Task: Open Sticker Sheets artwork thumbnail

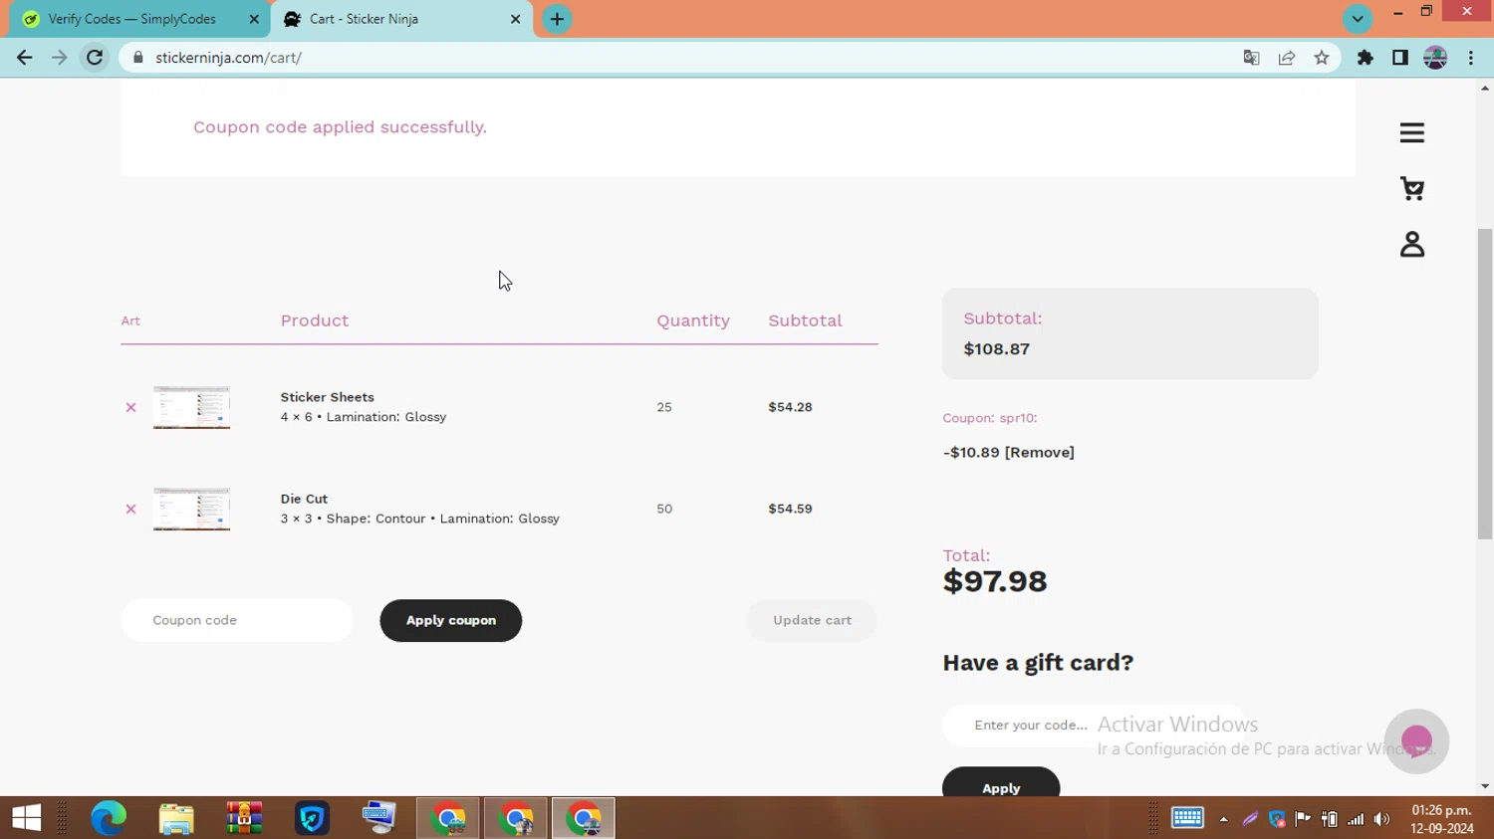Action: point(191,407)
